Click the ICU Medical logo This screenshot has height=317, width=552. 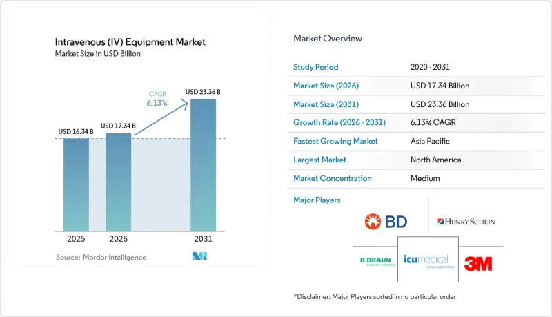coord(429,261)
